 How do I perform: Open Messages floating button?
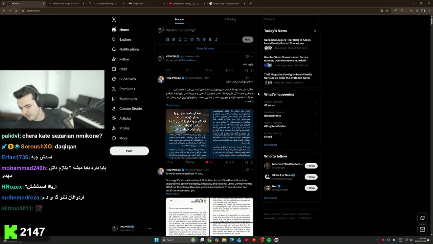point(422,229)
